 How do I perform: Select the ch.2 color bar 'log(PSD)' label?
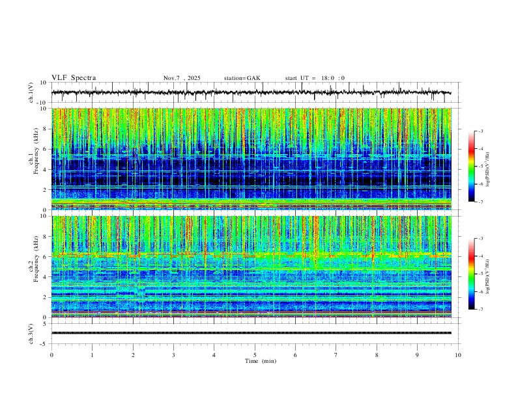487,277
